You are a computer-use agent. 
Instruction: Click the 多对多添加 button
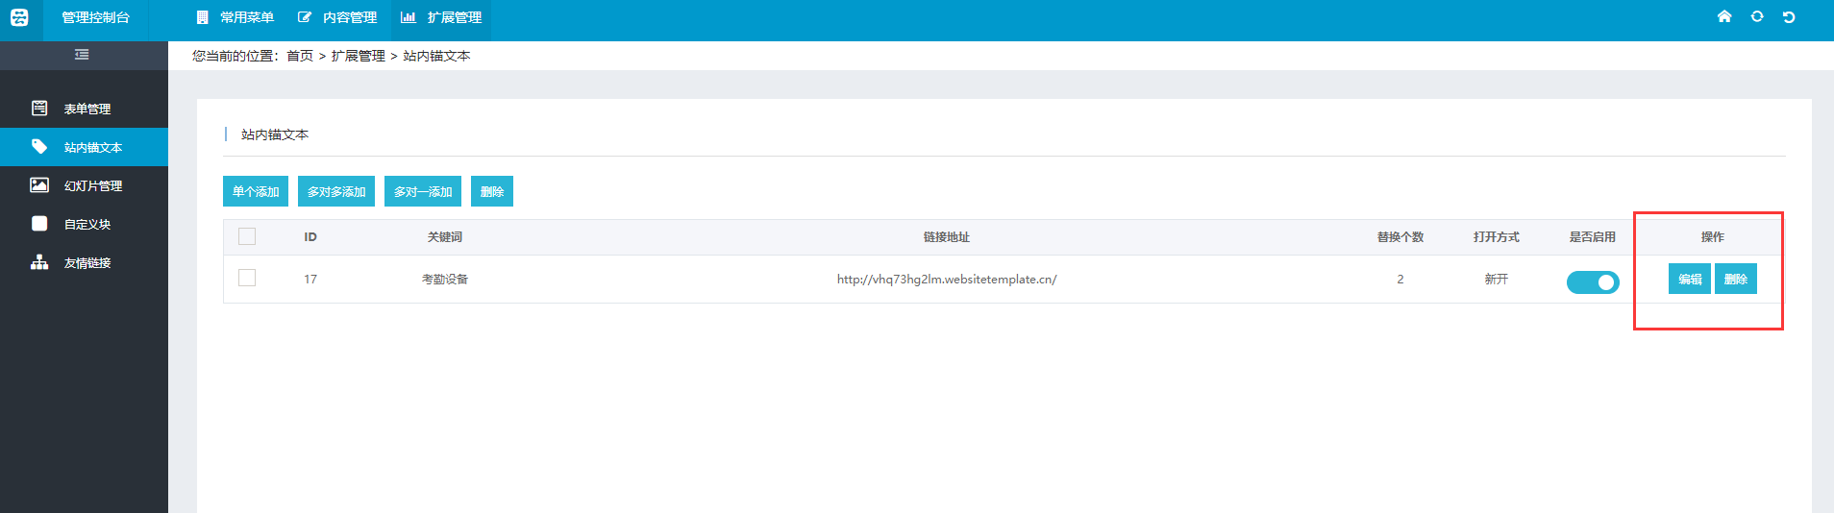(336, 191)
